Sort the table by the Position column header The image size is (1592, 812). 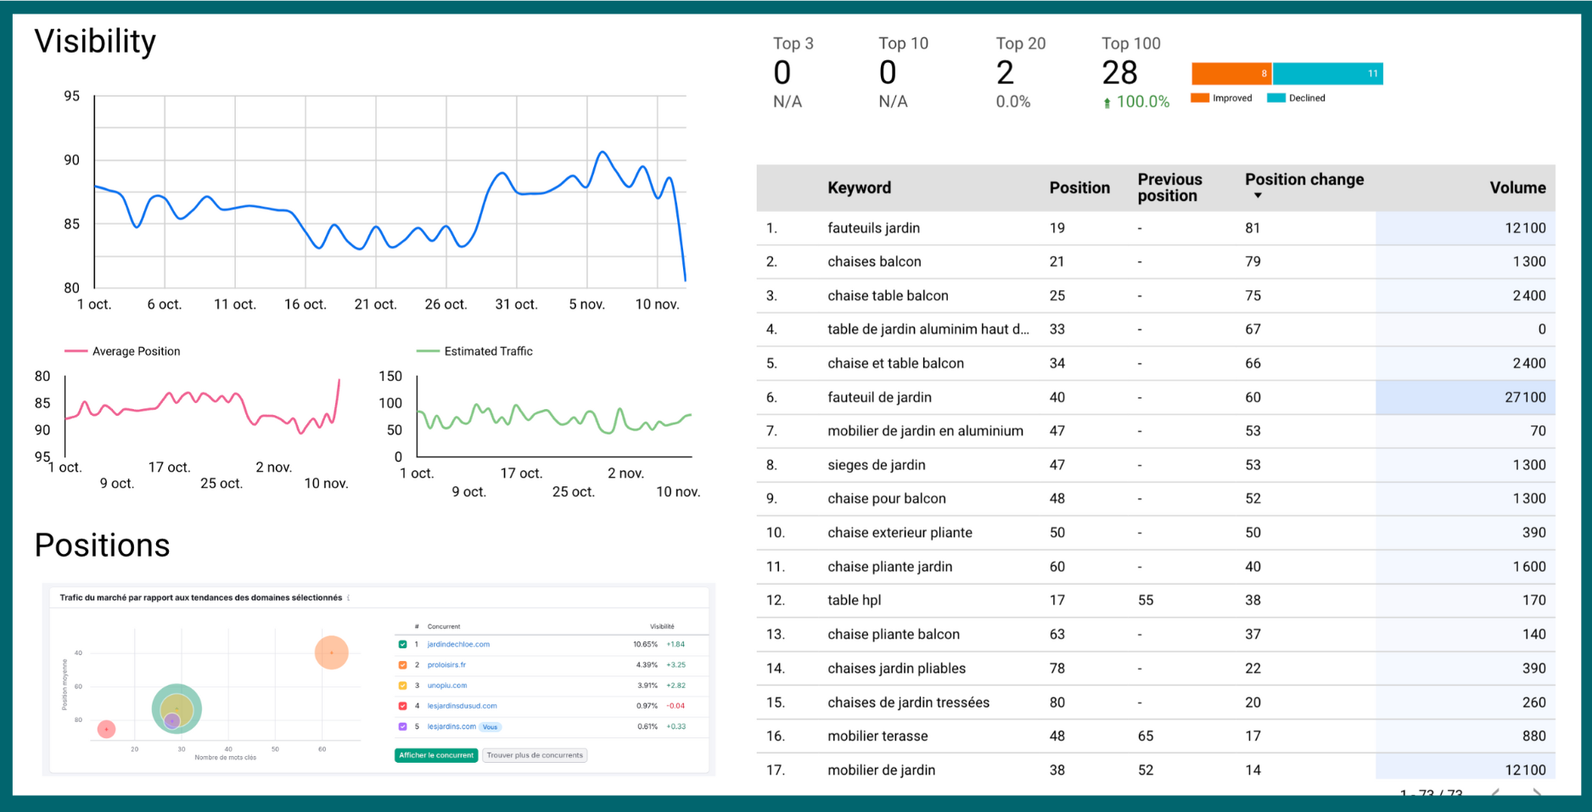(1079, 188)
